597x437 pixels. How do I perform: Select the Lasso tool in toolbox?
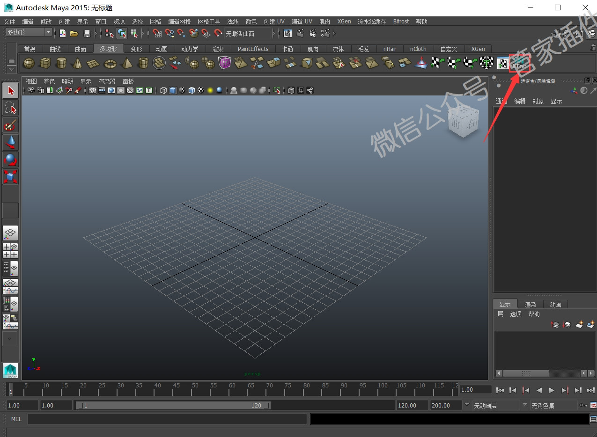coord(10,108)
